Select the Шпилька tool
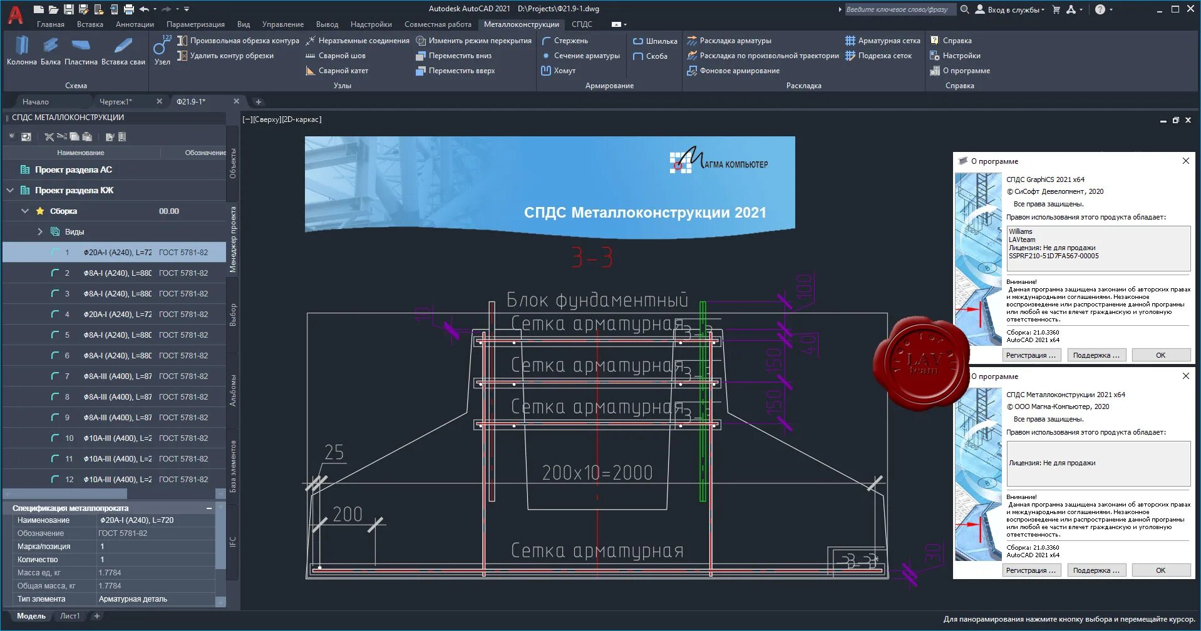 click(655, 41)
